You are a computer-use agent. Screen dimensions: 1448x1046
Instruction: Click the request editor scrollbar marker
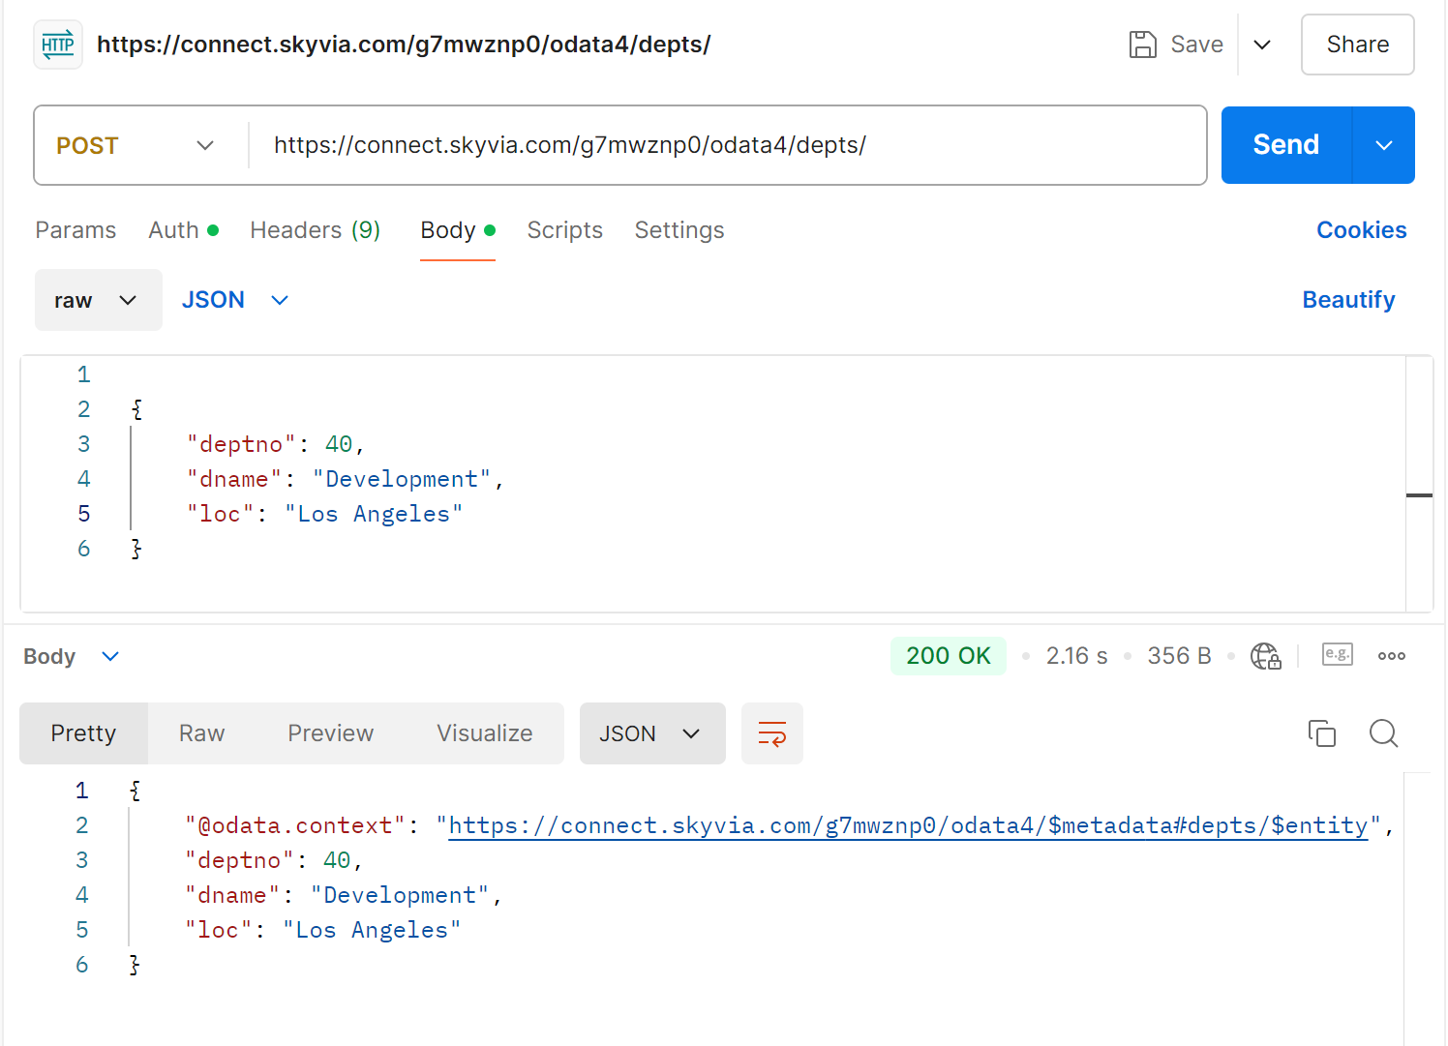(x=1419, y=495)
